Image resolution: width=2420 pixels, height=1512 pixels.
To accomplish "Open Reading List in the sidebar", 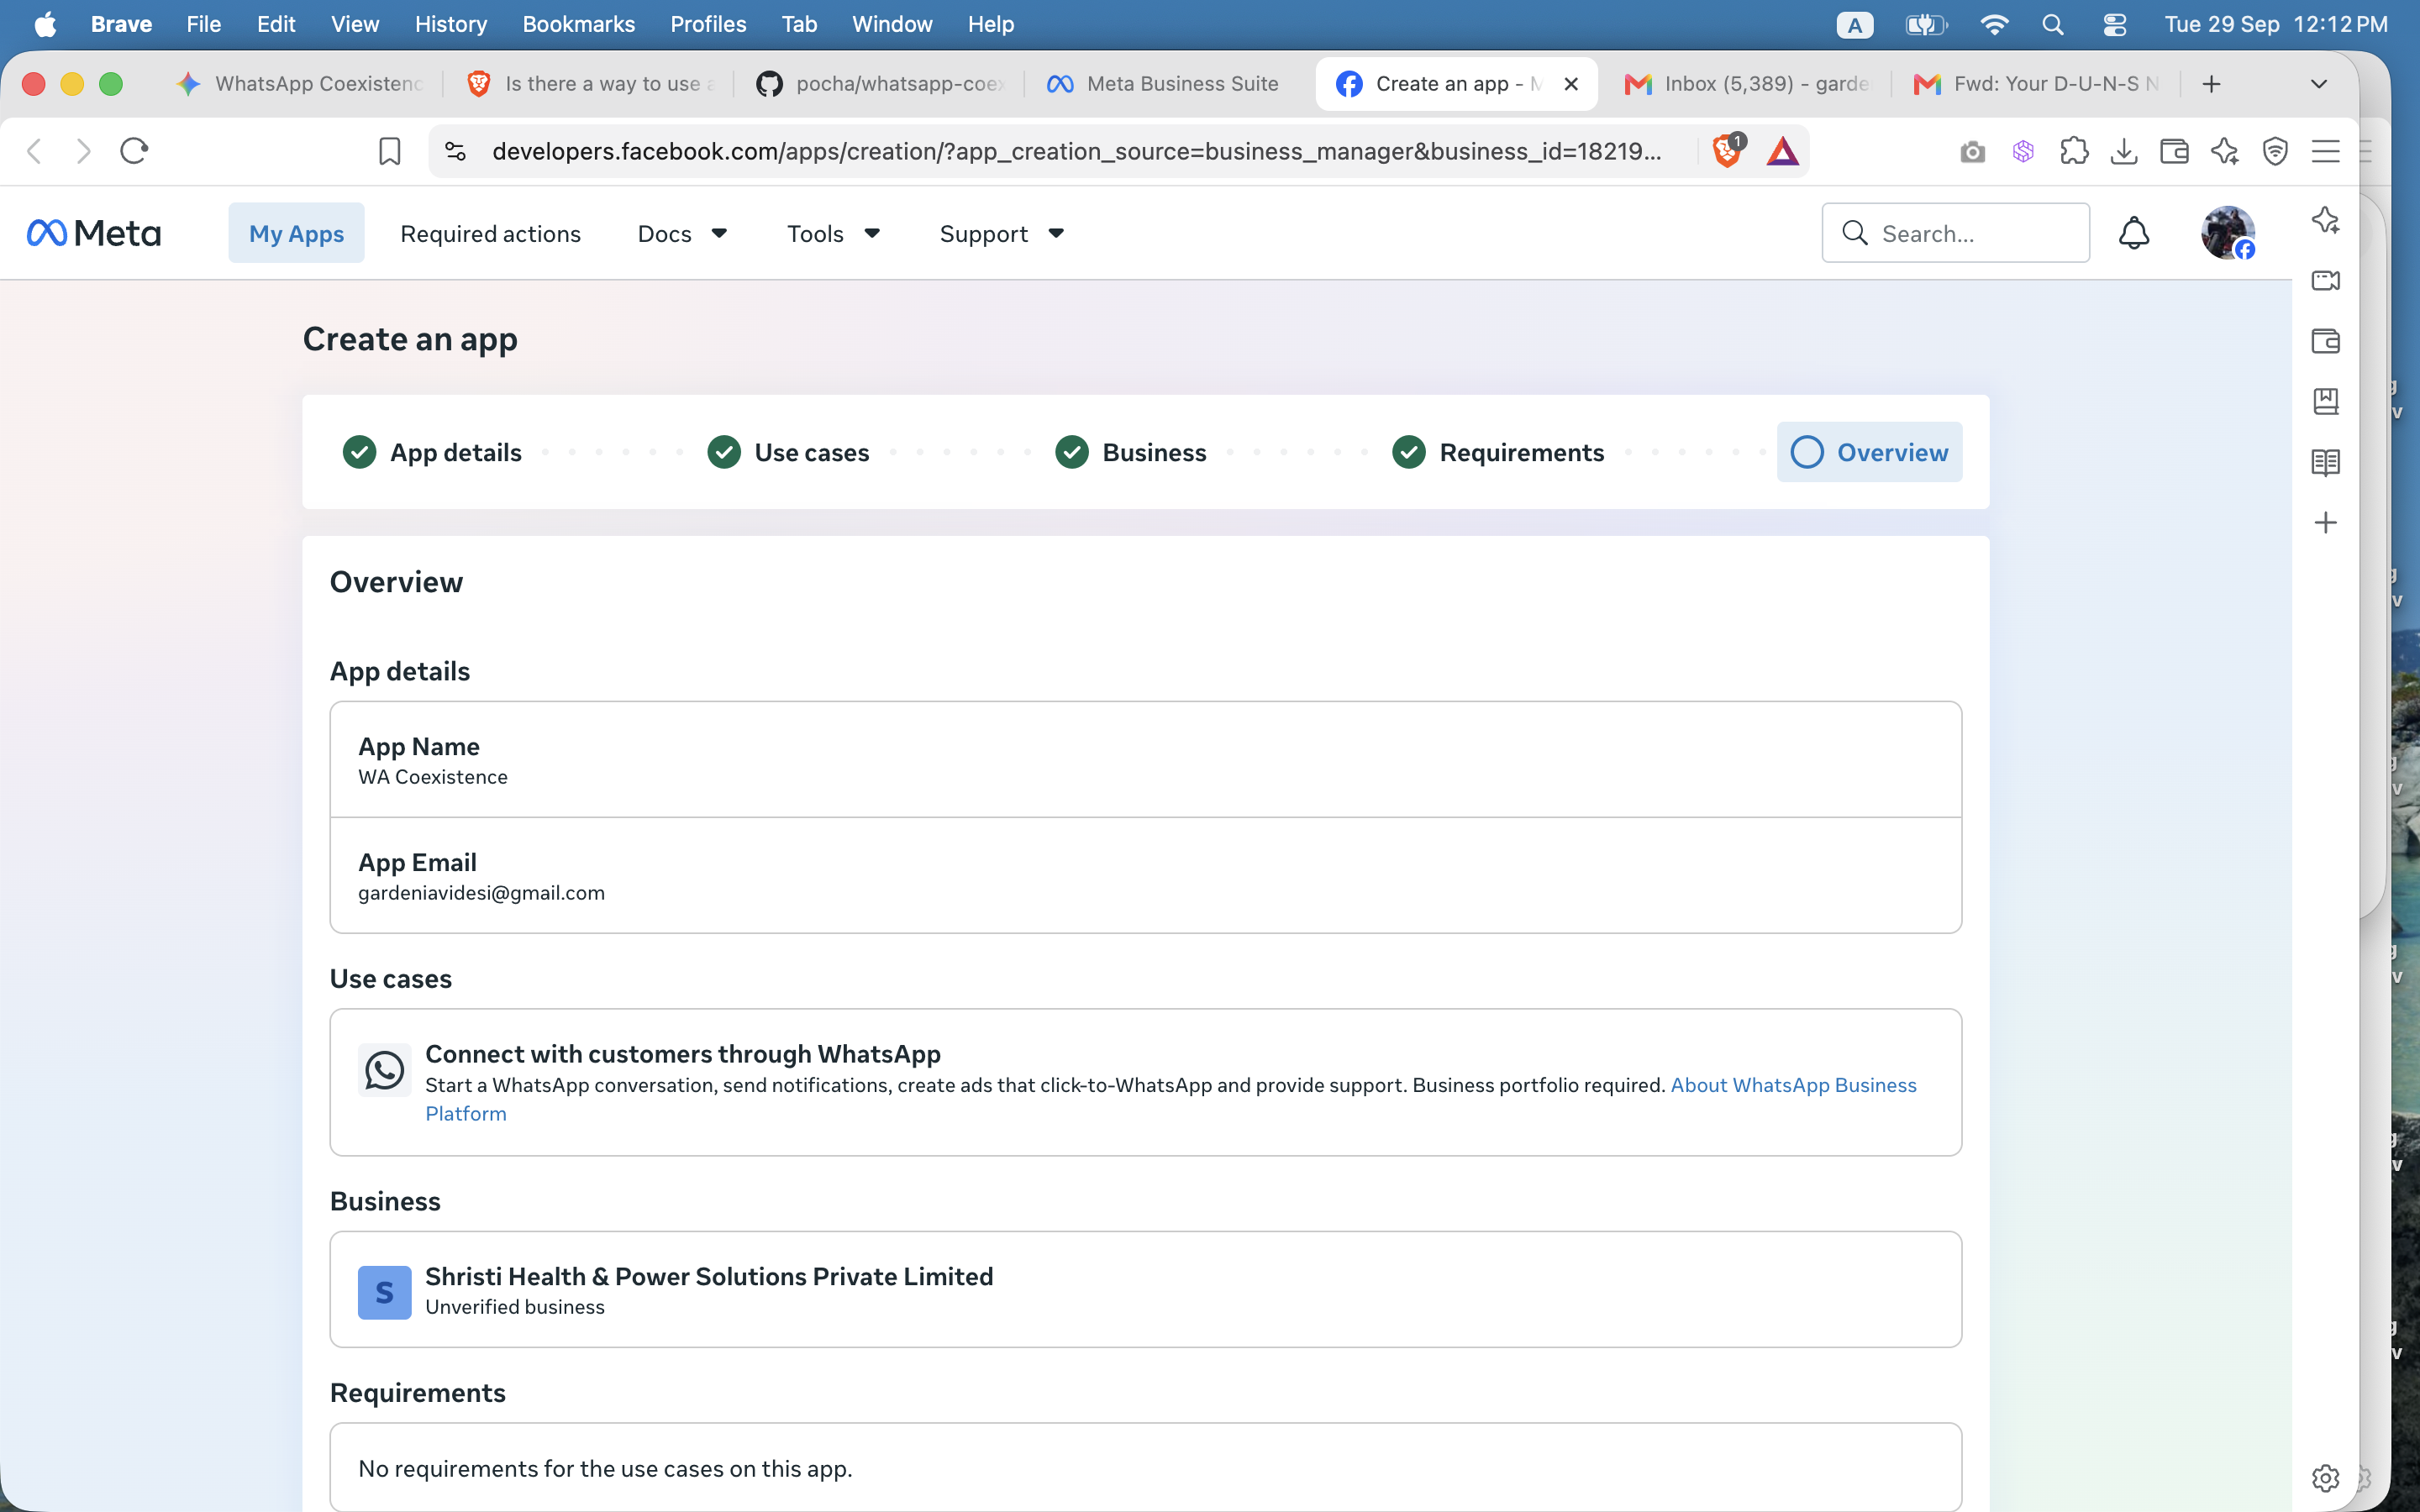I will [x=2325, y=462].
